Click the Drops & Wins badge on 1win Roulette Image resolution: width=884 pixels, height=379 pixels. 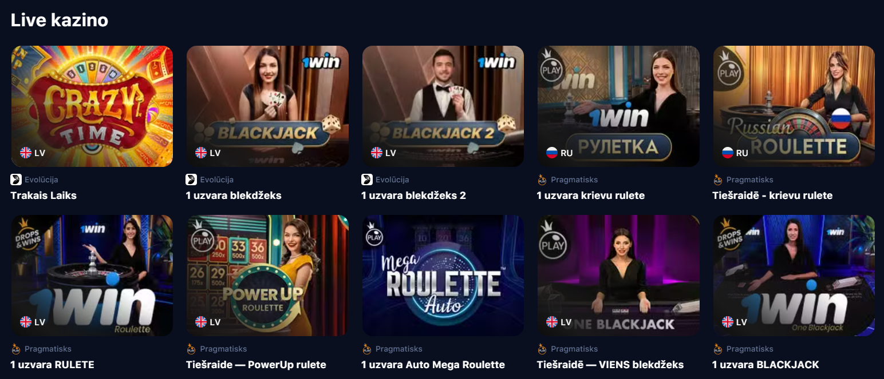pos(25,233)
